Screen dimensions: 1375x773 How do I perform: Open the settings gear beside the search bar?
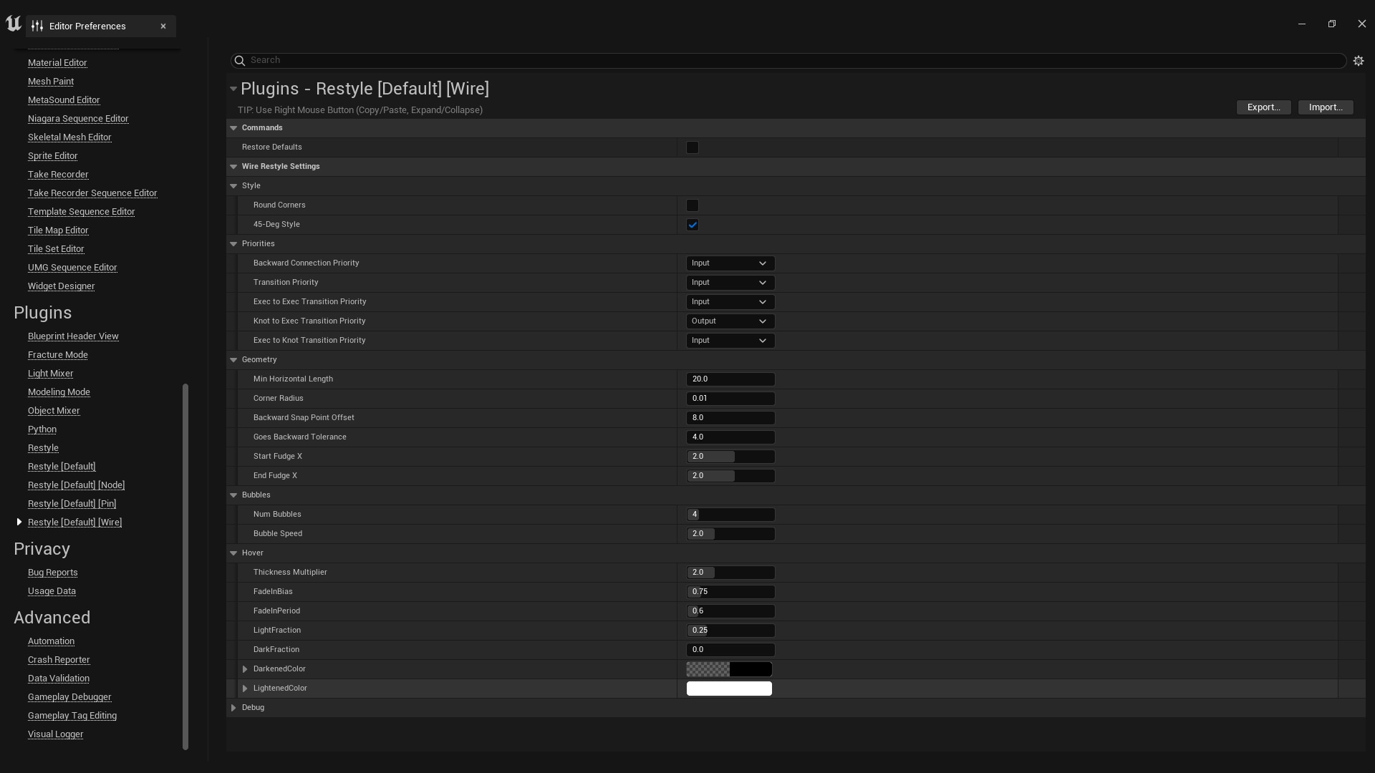coord(1359,60)
